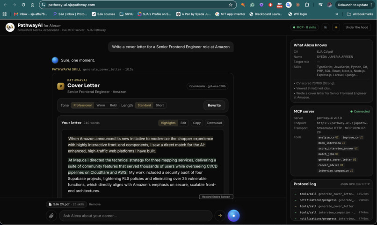The height and width of the screenshot is (225, 377).
Task: Open the Google Translate extension icon
Action: 289,5
